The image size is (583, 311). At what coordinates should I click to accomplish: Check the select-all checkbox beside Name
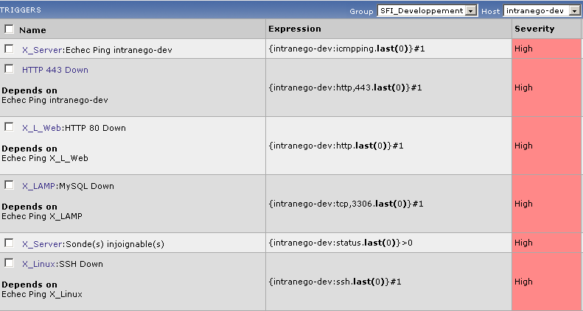(9, 29)
